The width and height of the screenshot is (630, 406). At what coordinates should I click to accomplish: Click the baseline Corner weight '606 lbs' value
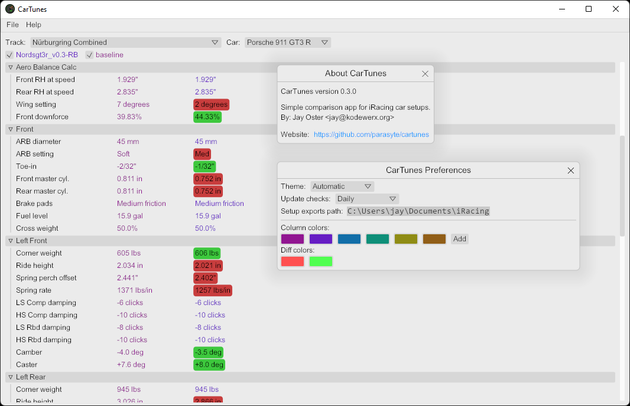coord(206,253)
